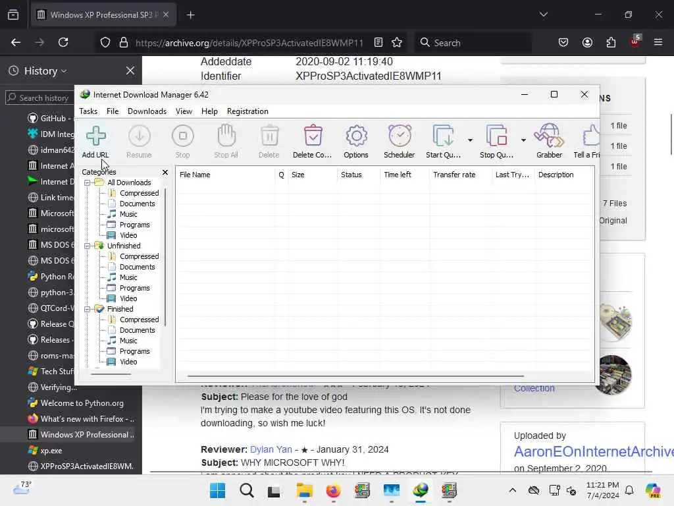The width and height of the screenshot is (674, 506).
Task: Open AaronEOnInternetArchive uploader link
Action: pyautogui.click(x=594, y=452)
